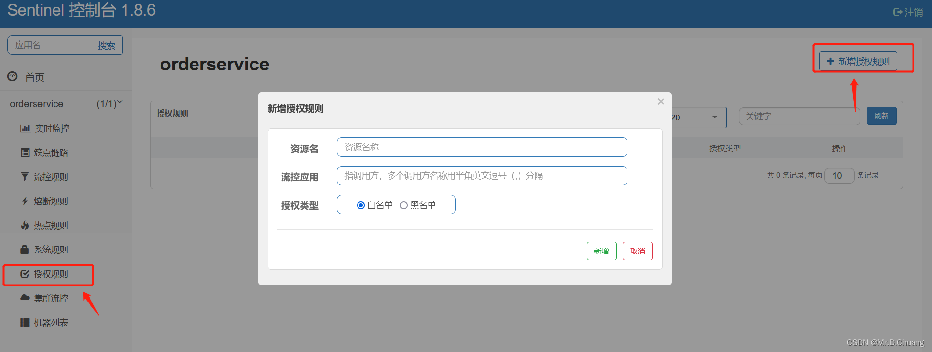Select the 白名单 radio option
The width and height of the screenshot is (932, 352).
pyautogui.click(x=361, y=205)
